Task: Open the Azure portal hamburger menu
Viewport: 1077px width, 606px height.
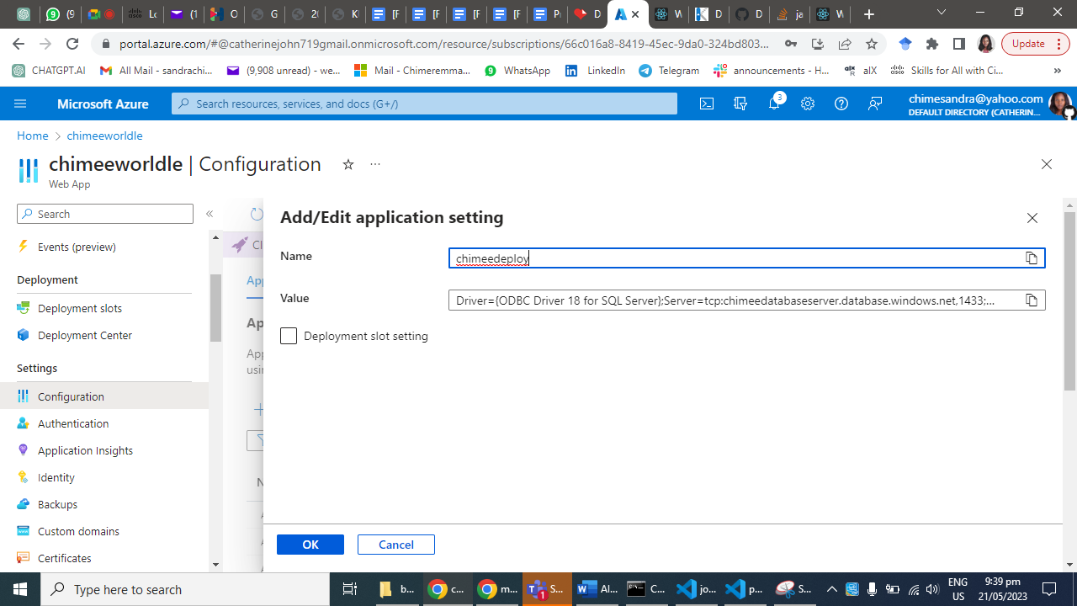Action: [x=20, y=104]
